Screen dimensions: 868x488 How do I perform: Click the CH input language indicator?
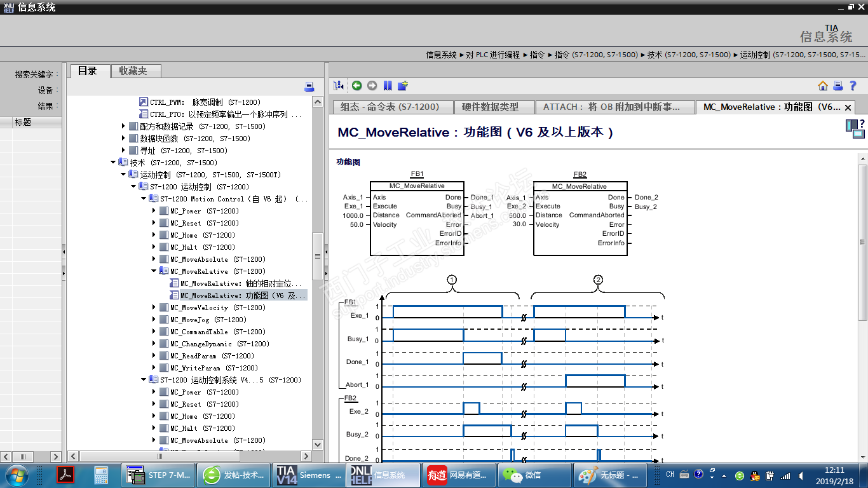pyautogui.click(x=670, y=474)
